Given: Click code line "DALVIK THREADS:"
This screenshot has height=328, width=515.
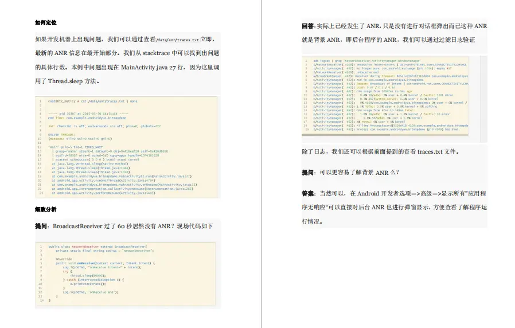Looking at the screenshot, I should point(61,135).
